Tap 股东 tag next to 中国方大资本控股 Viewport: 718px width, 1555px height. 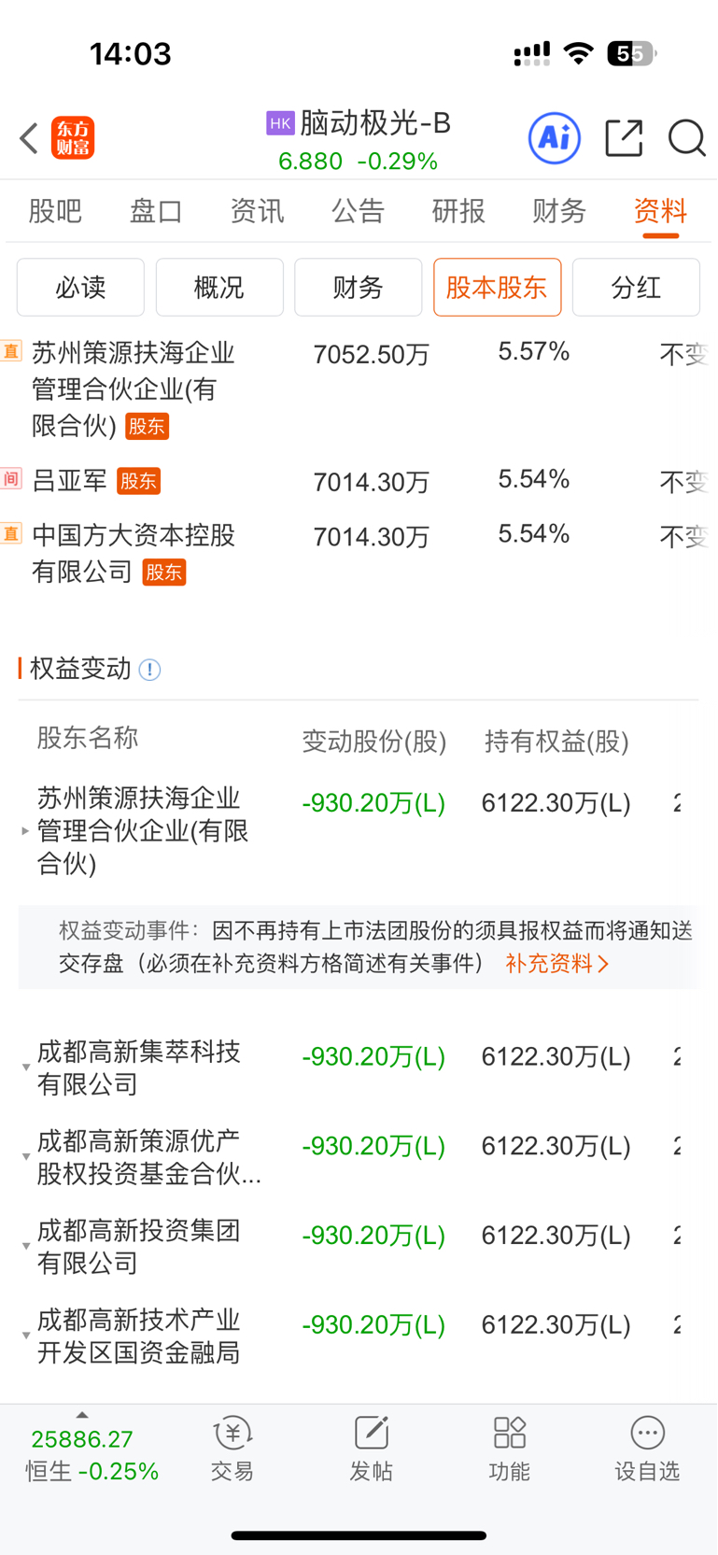[164, 573]
